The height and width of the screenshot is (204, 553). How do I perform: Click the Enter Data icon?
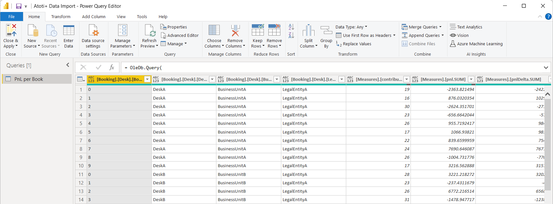coord(68,30)
